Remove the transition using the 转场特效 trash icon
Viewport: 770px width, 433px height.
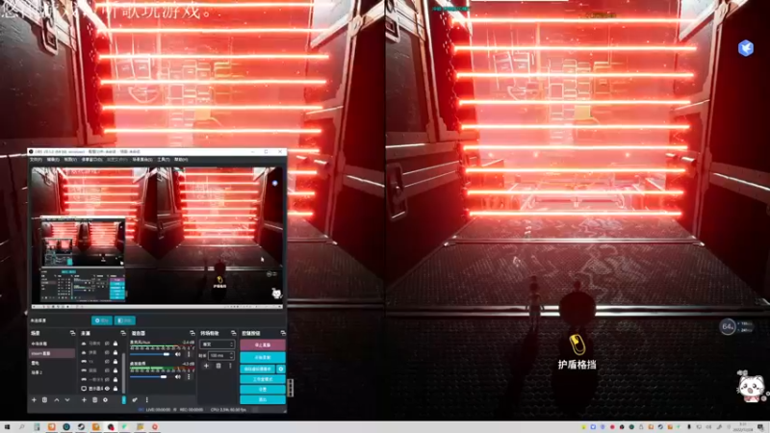click(x=218, y=366)
